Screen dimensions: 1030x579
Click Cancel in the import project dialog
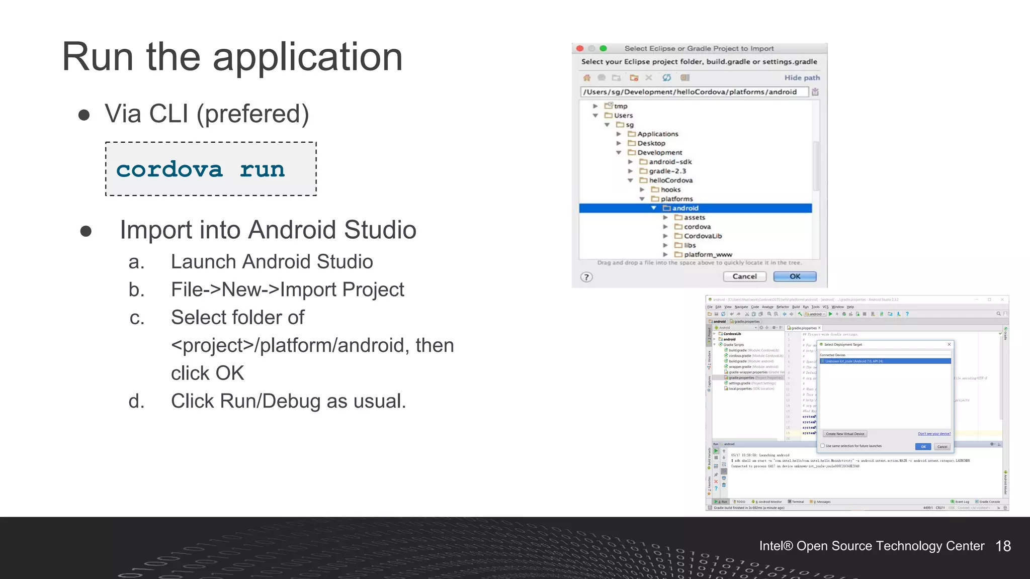click(744, 276)
